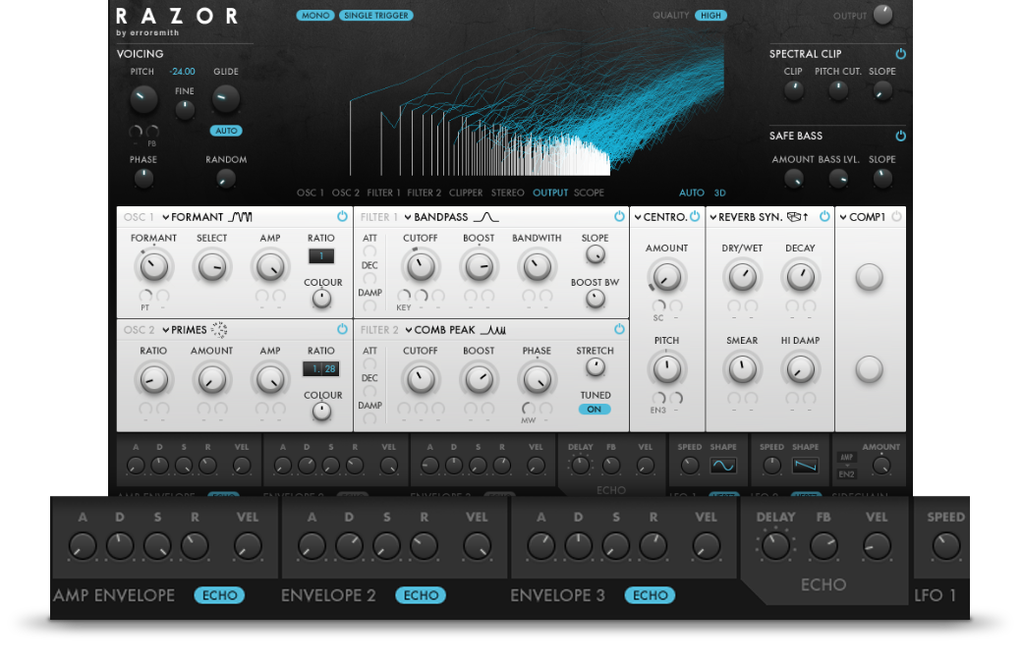The image size is (1022, 663).
Task: Click the GLIDE knob
Action: (x=226, y=98)
